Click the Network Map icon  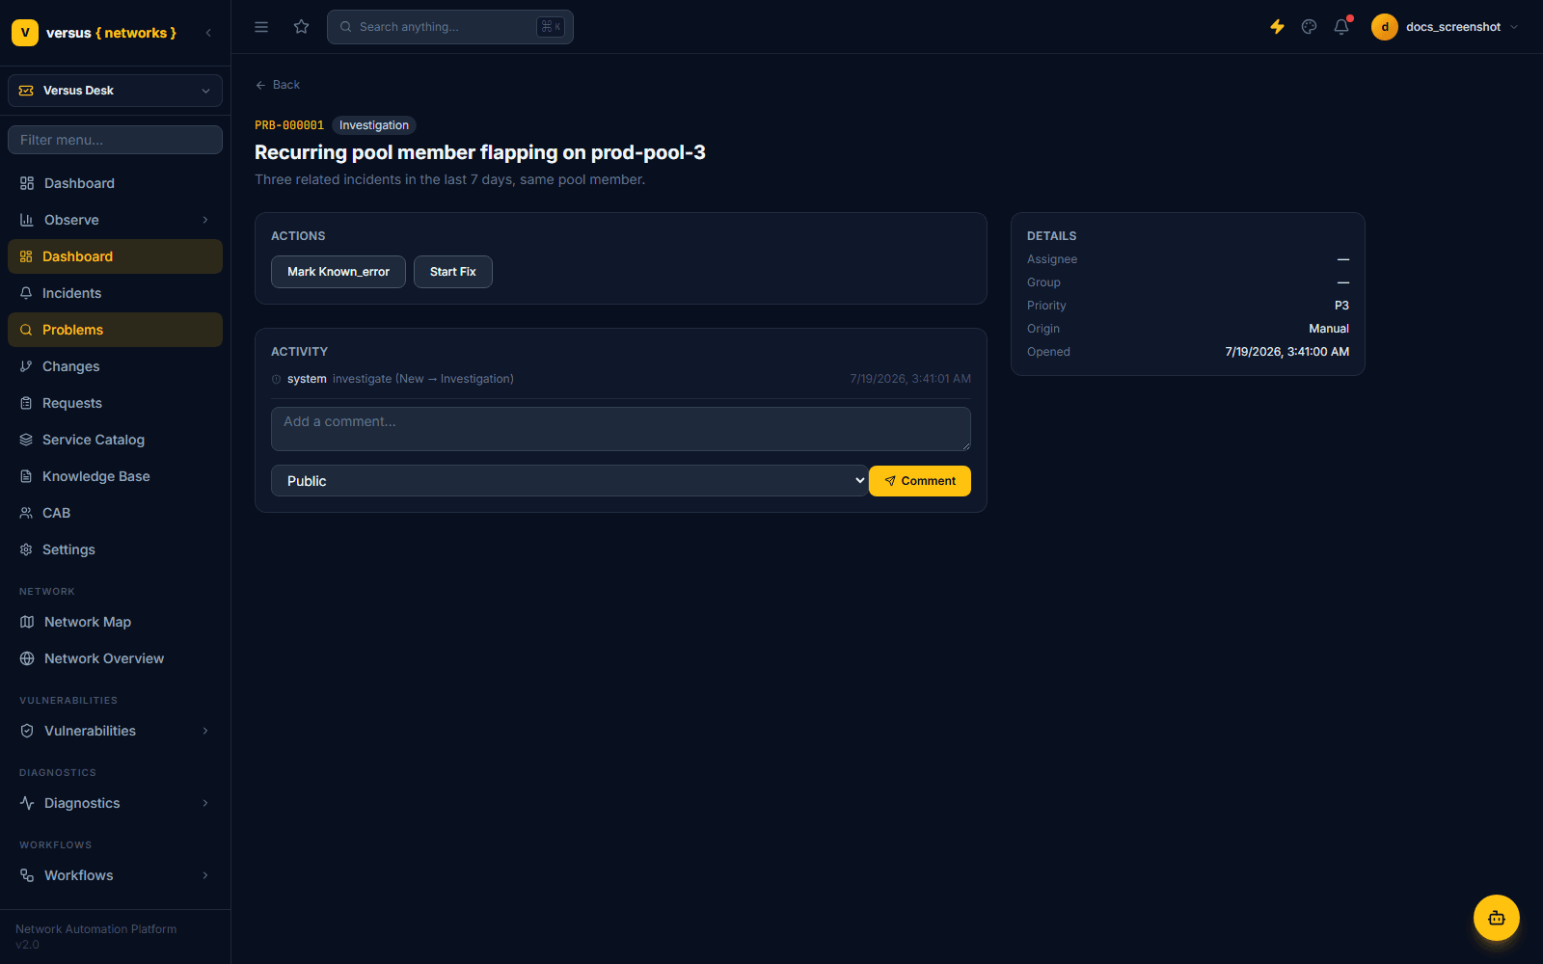[27, 622]
